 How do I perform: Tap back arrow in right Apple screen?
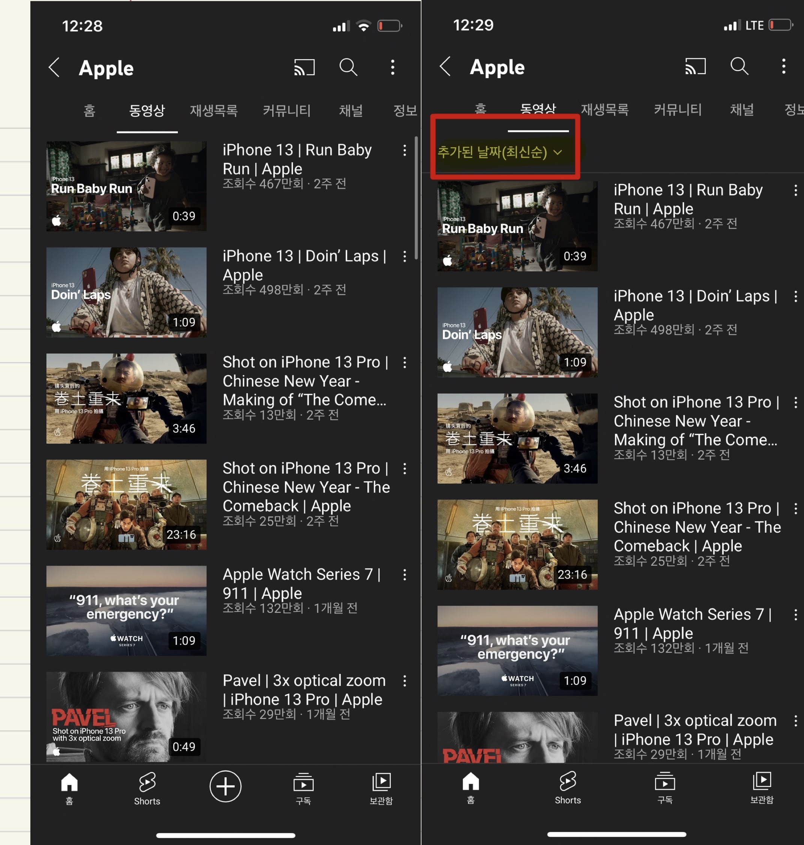click(445, 66)
